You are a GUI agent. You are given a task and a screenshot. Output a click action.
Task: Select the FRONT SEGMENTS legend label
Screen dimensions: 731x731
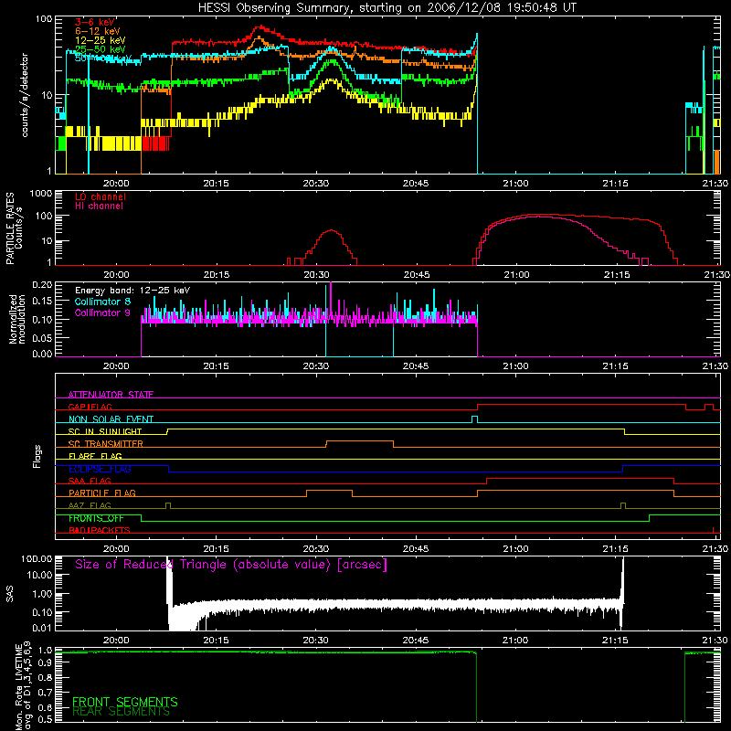coord(125,702)
